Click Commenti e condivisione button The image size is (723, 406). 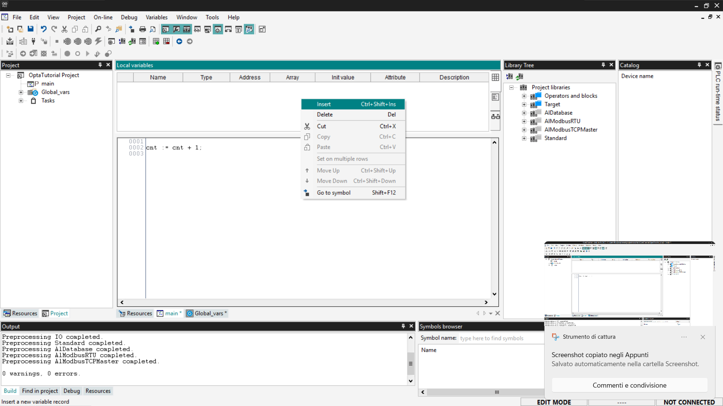point(629,385)
